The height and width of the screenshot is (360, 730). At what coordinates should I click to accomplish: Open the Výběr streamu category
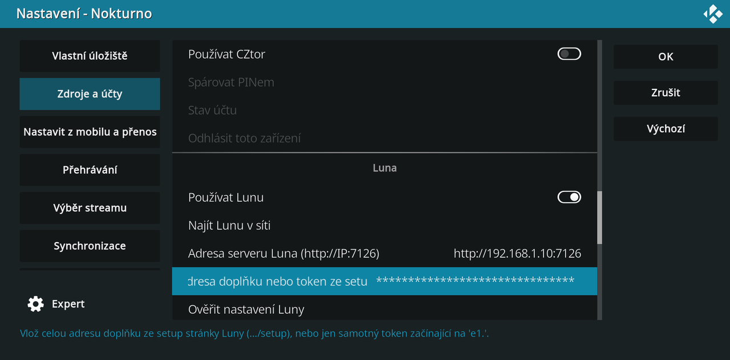[90, 208]
